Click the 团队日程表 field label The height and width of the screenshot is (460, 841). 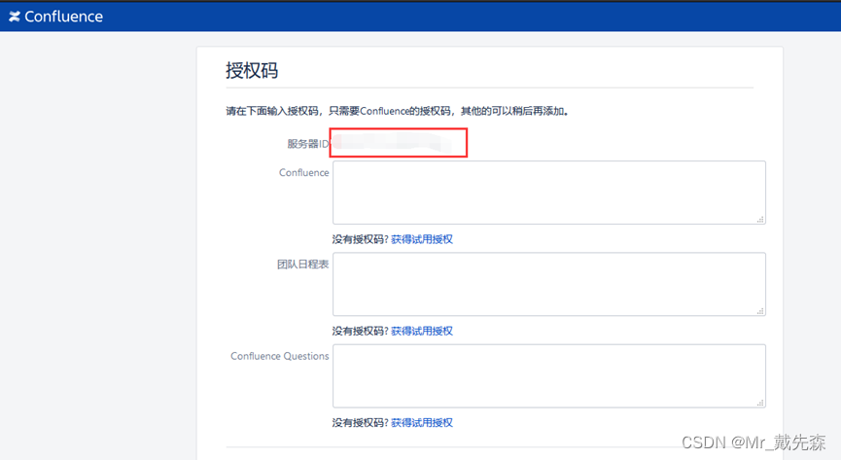[302, 265]
